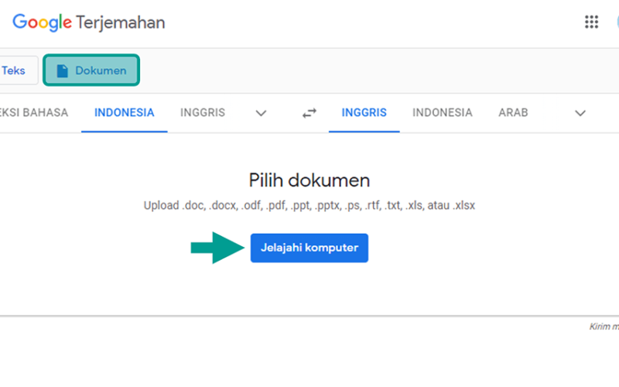Click Jelajahi komputer to browse files

coord(309,248)
